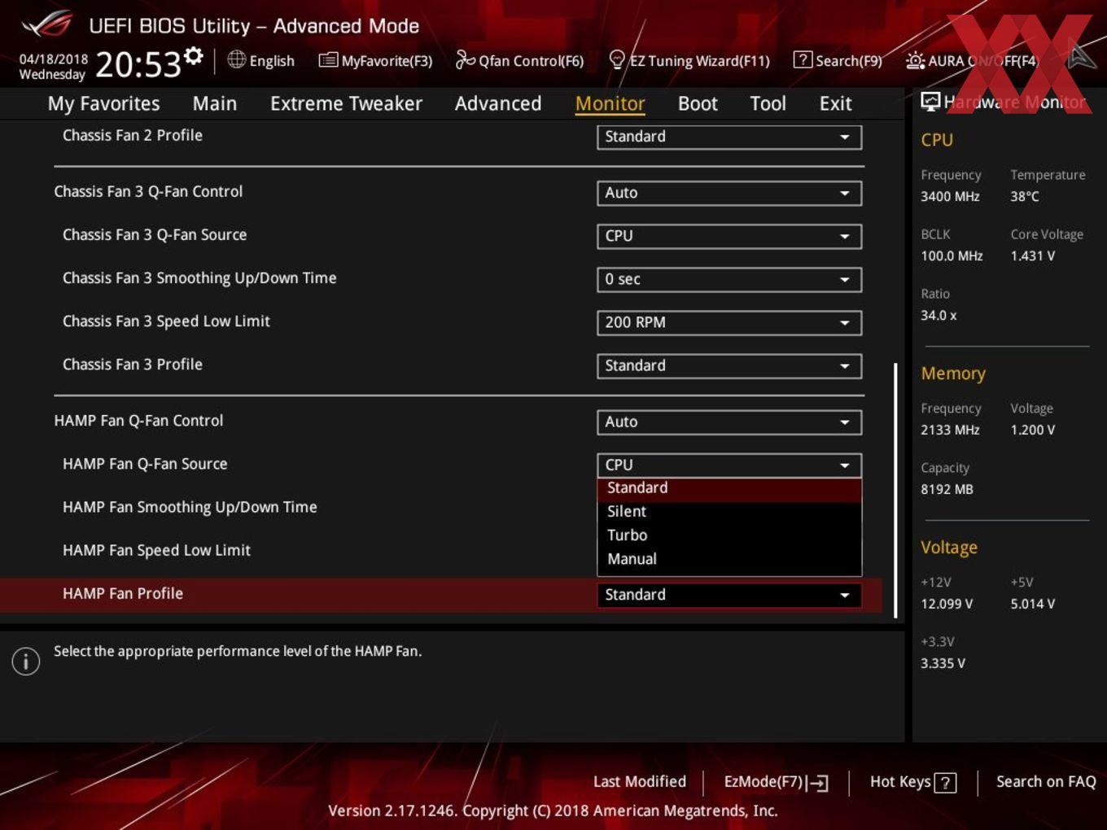
Task: Open Chassis Fan 3 Speed Low Limit dropdown
Action: (x=729, y=322)
